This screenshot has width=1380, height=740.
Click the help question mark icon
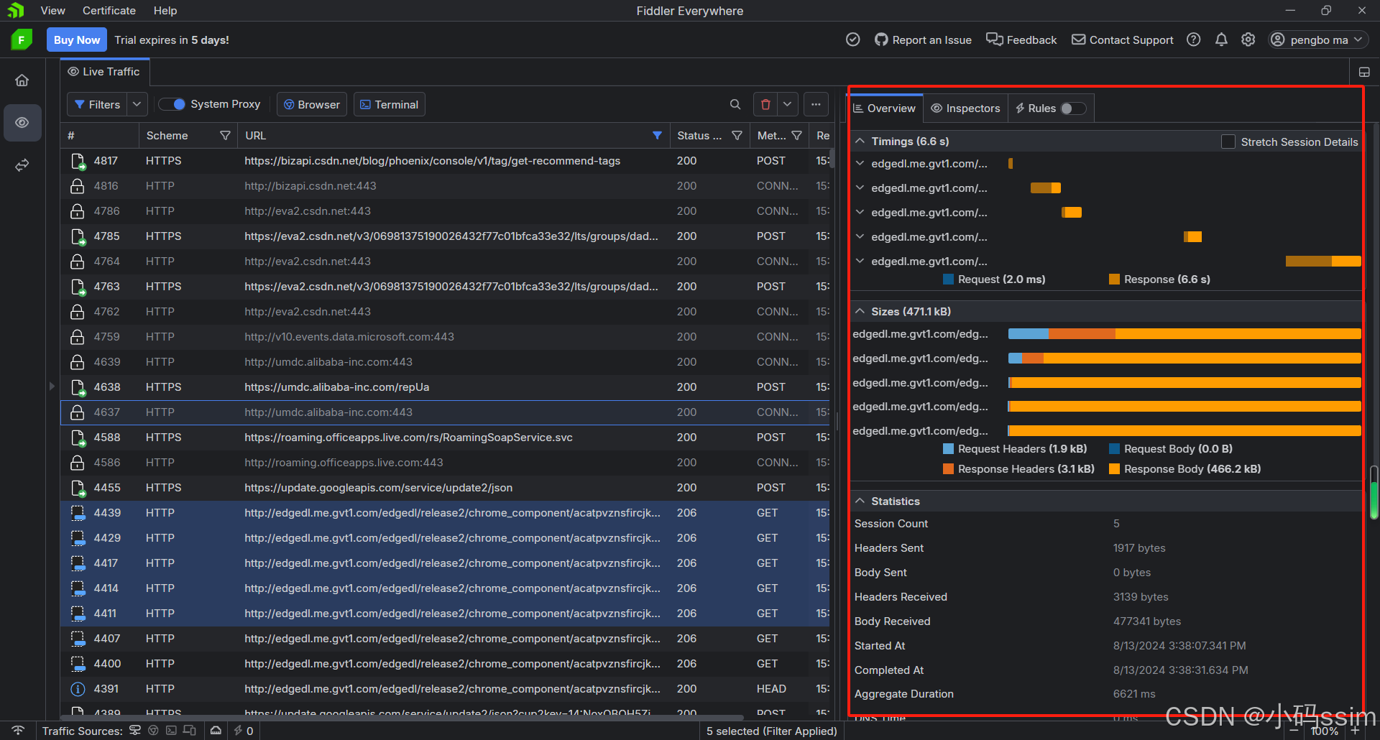click(1194, 40)
